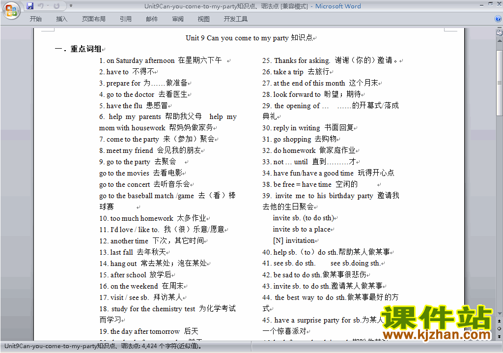Open the Office button menu
The height and width of the screenshot is (353, 503).
[x=11, y=10]
